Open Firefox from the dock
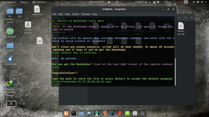 click(66, 113)
